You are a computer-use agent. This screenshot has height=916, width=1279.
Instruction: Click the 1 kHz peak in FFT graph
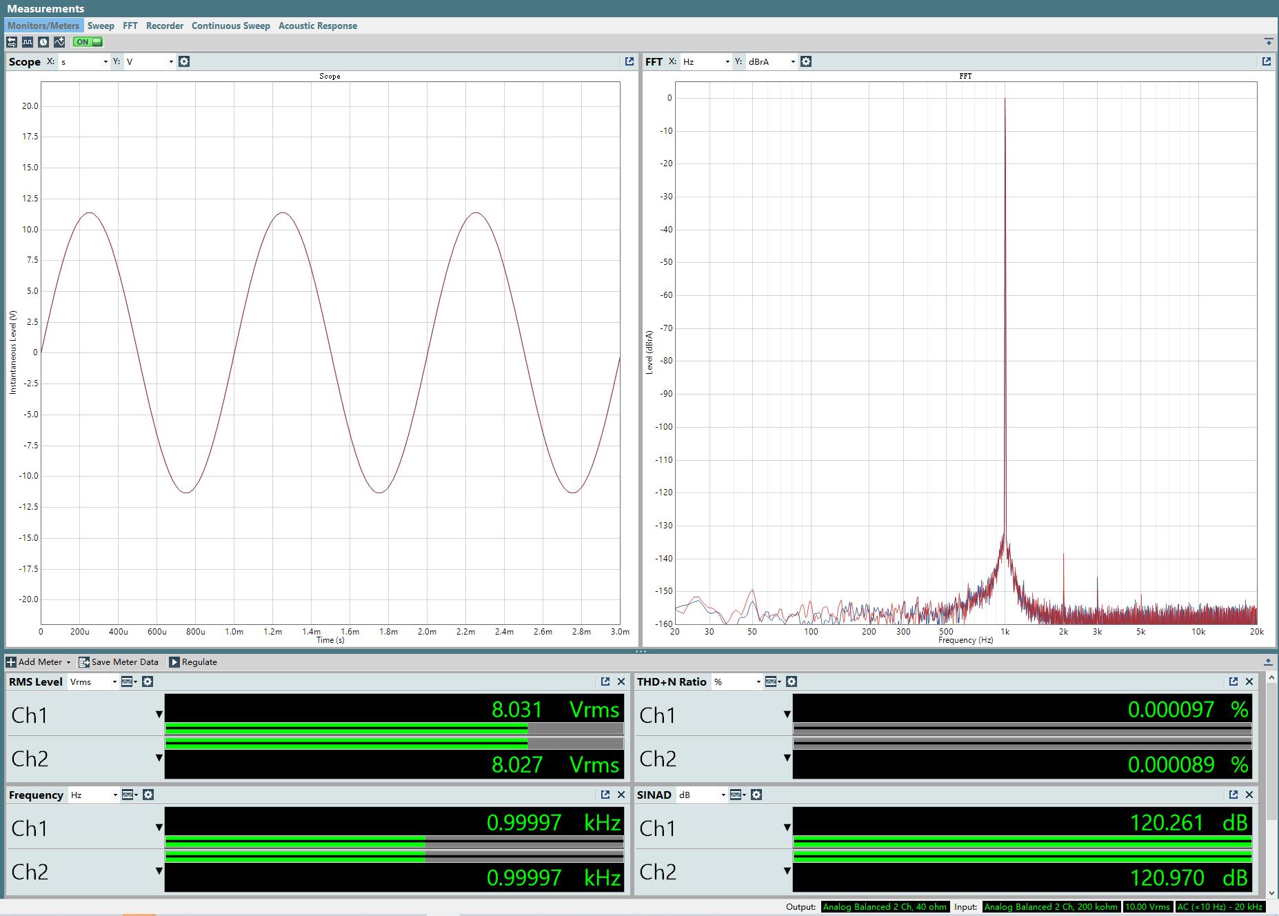point(1005,99)
